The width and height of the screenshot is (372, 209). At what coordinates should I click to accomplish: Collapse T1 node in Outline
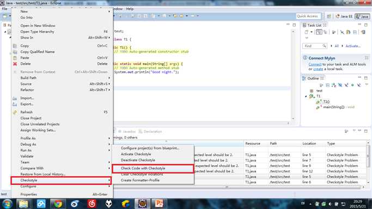(306, 96)
